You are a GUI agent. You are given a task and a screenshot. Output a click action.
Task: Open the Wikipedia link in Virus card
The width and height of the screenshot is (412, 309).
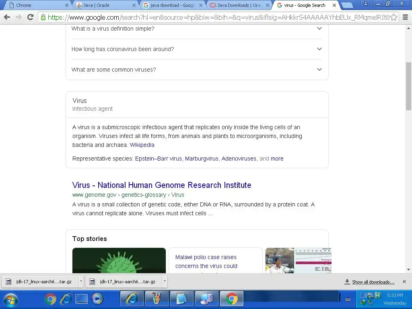click(x=142, y=145)
